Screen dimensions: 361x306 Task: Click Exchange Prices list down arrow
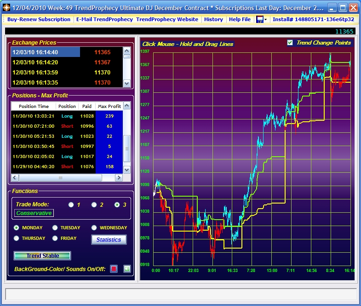pos(127,83)
